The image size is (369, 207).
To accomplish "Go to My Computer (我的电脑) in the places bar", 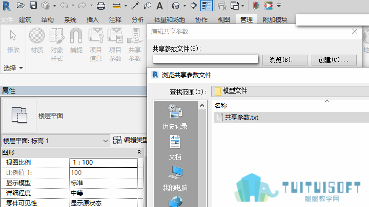I will [175, 178].
